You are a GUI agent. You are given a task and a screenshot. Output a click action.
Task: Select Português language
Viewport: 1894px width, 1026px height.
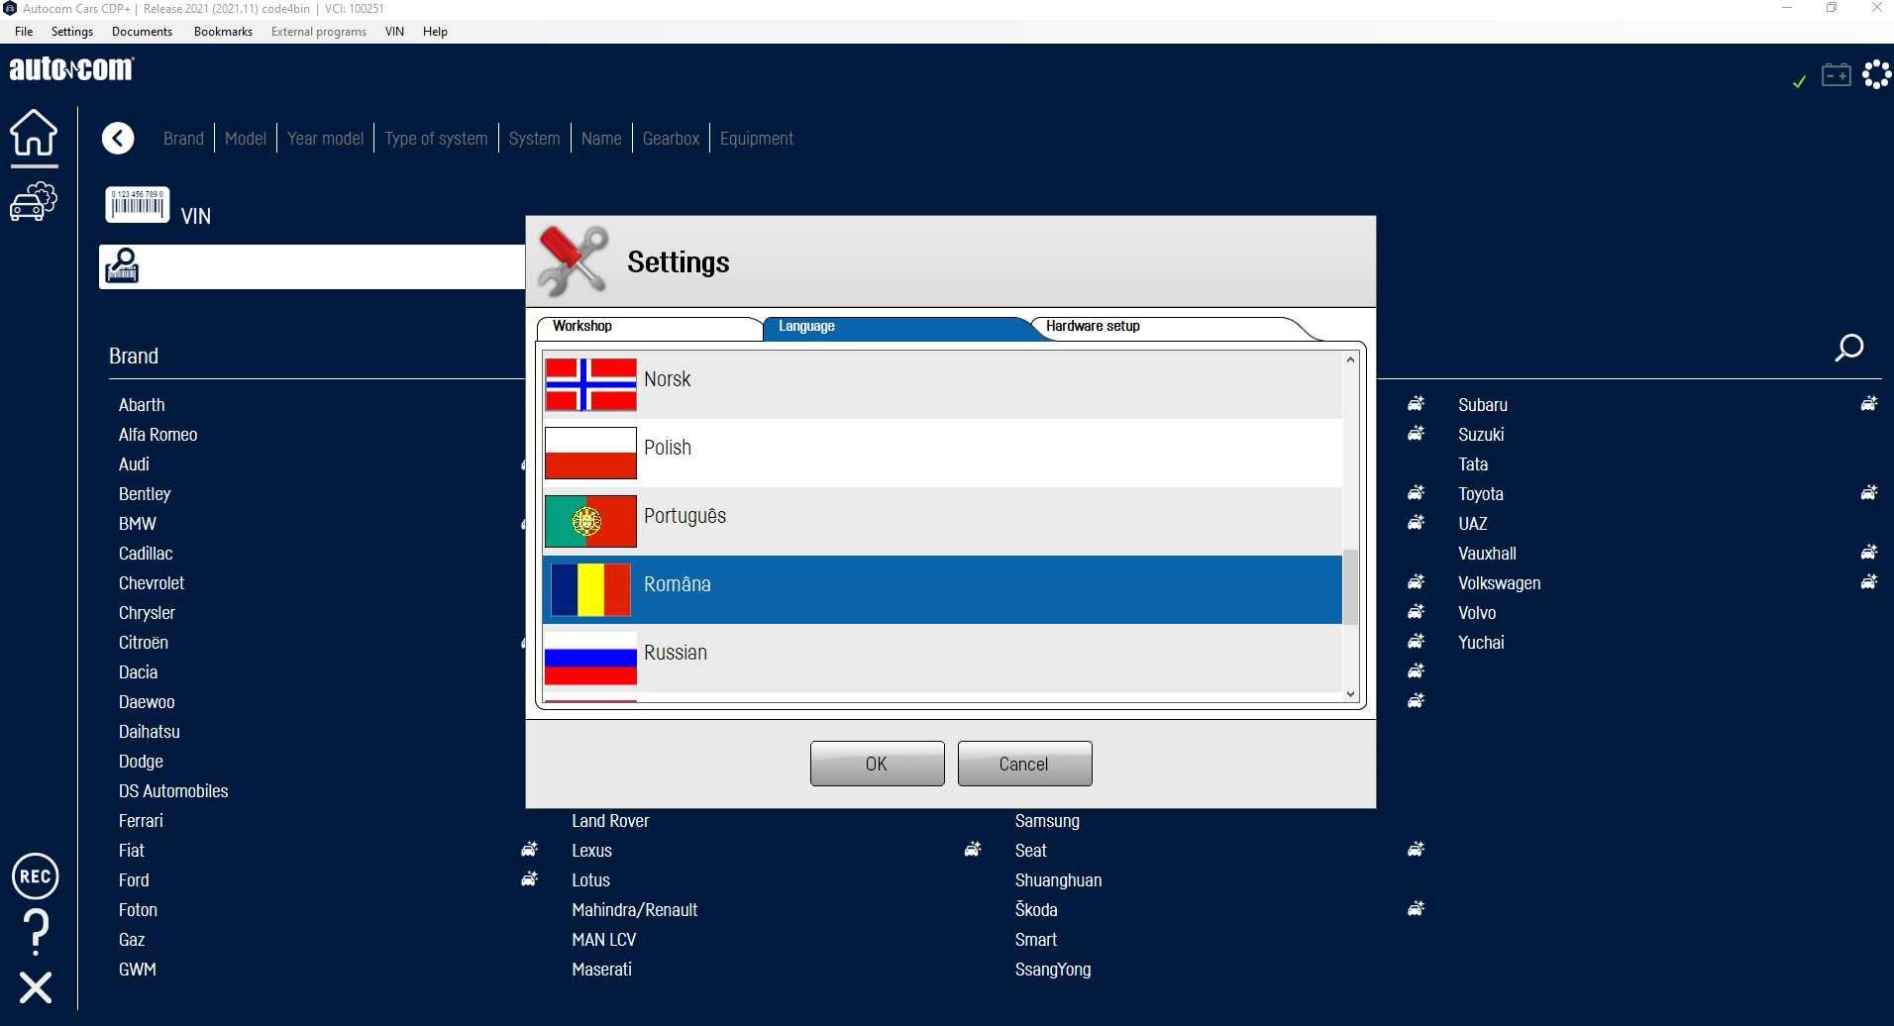tap(942, 521)
